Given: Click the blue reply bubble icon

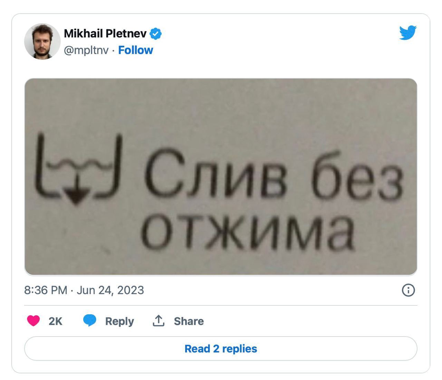Looking at the screenshot, I should 90,321.
